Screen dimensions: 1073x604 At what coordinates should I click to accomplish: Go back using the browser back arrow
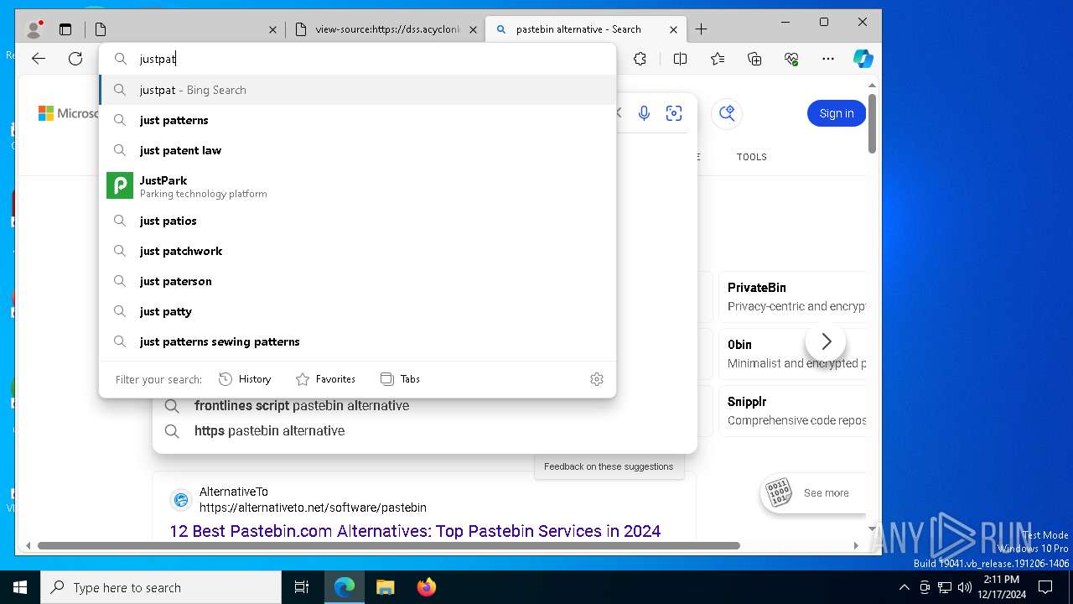click(39, 59)
